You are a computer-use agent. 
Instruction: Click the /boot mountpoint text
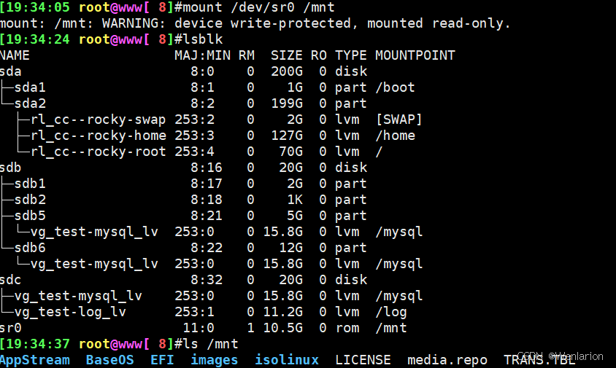tap(395, 87)
